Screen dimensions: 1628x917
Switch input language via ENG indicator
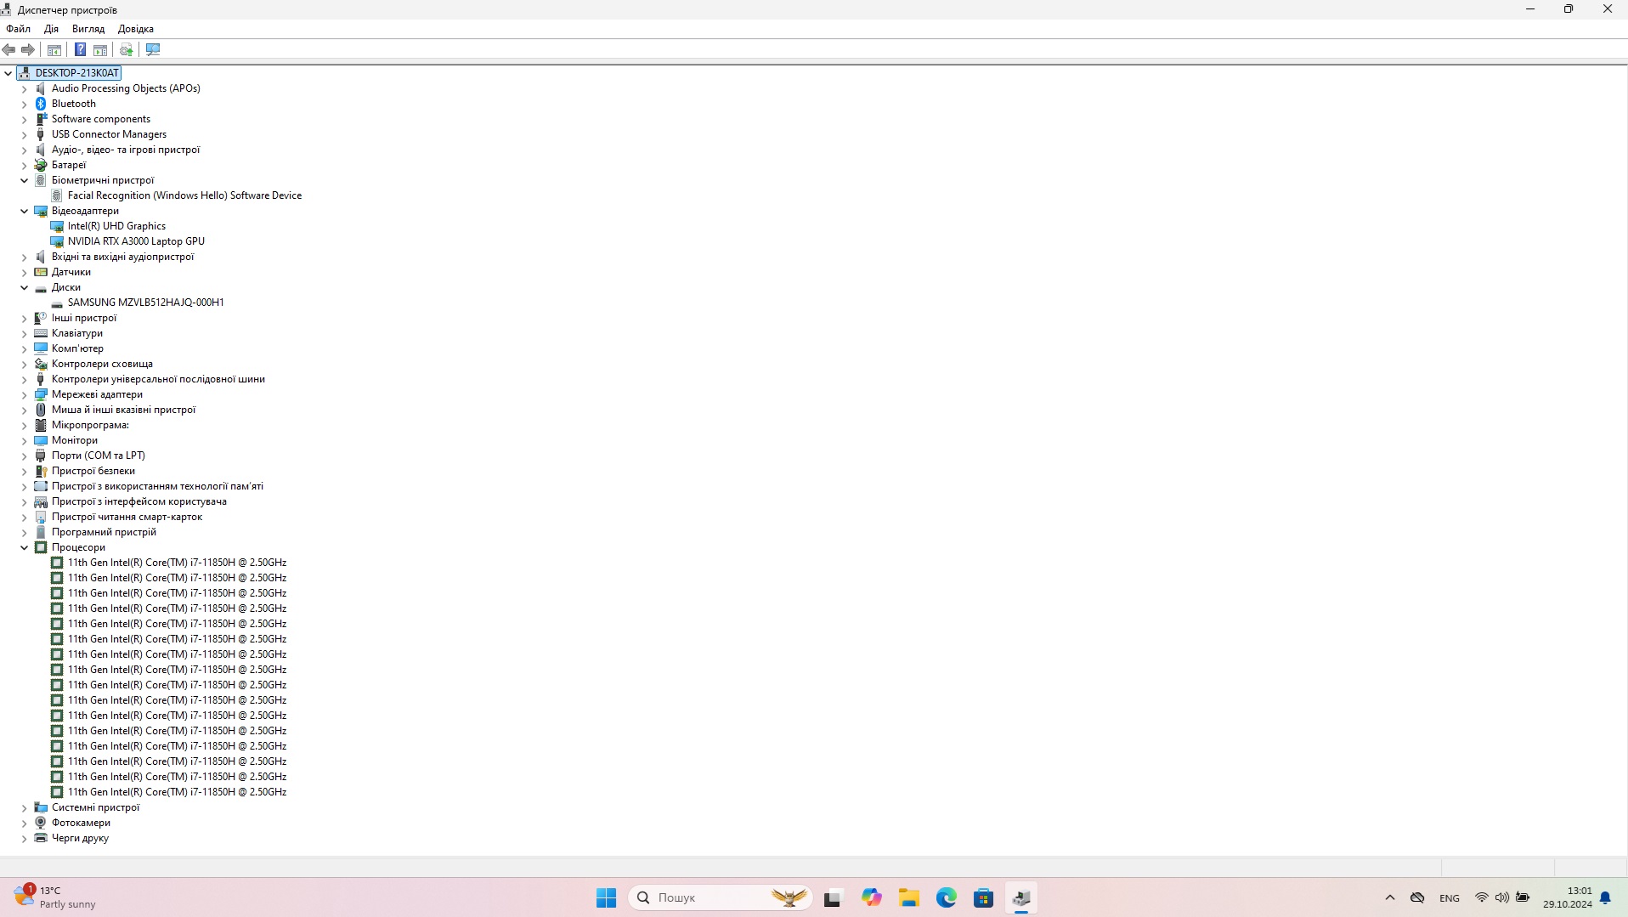pyautogui.click(x=1450, y=898)
